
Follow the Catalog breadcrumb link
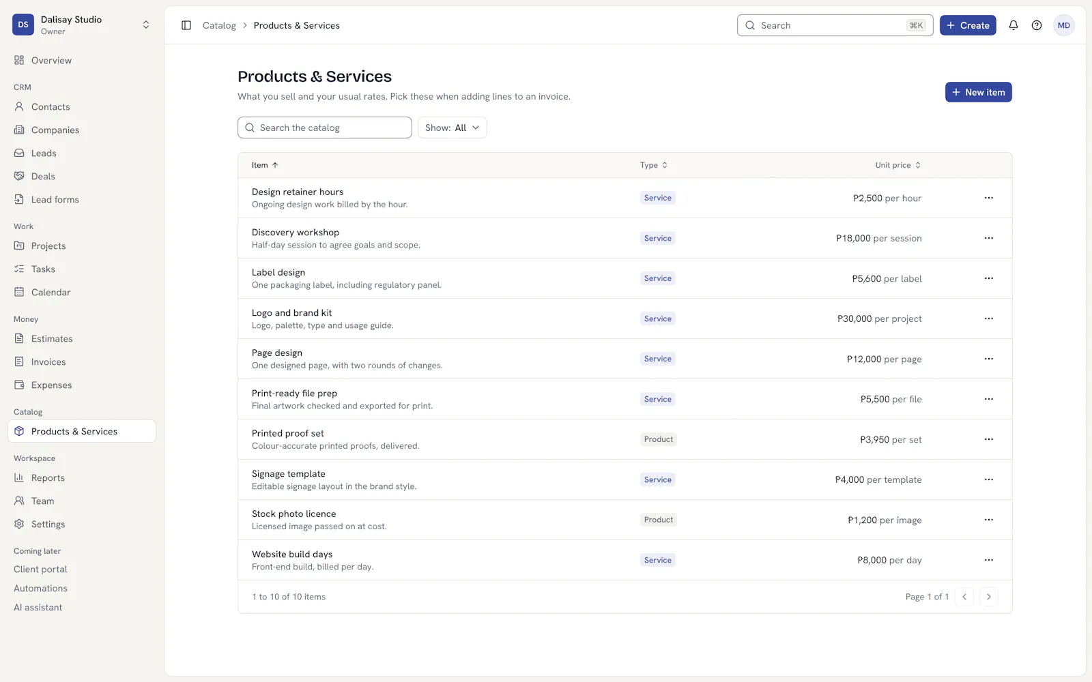click(219, 25)
